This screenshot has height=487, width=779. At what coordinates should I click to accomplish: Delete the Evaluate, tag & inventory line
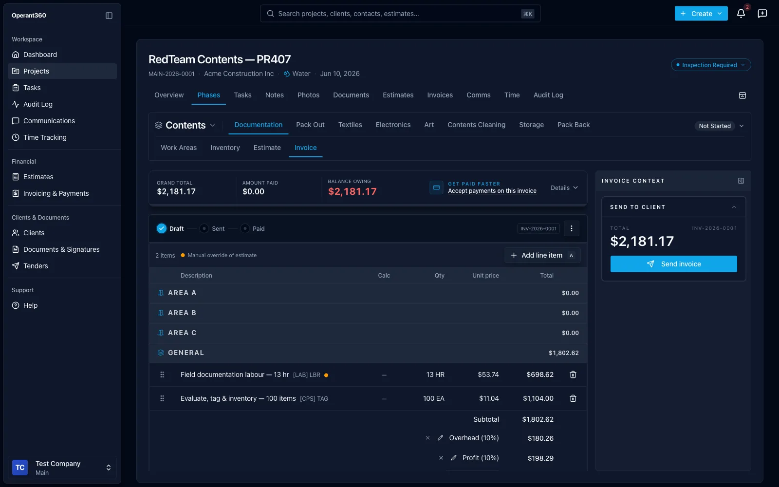click(x=573, y=398)
